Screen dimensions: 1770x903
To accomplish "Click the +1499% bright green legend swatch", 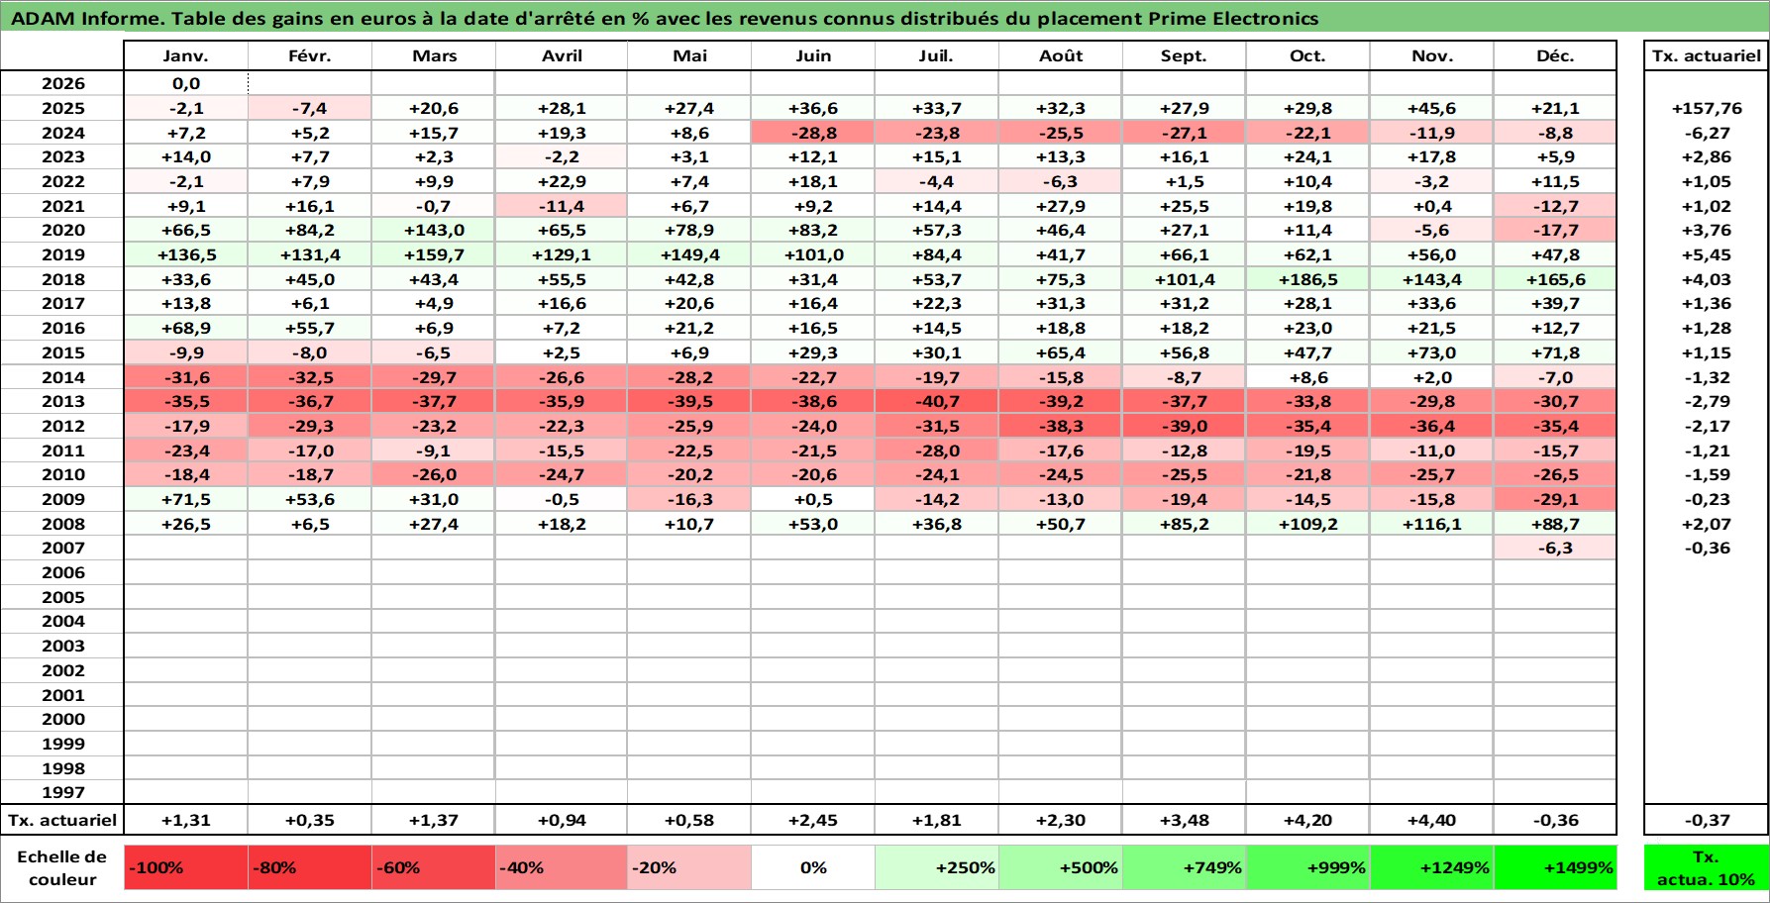I will tap(1555, 867).
